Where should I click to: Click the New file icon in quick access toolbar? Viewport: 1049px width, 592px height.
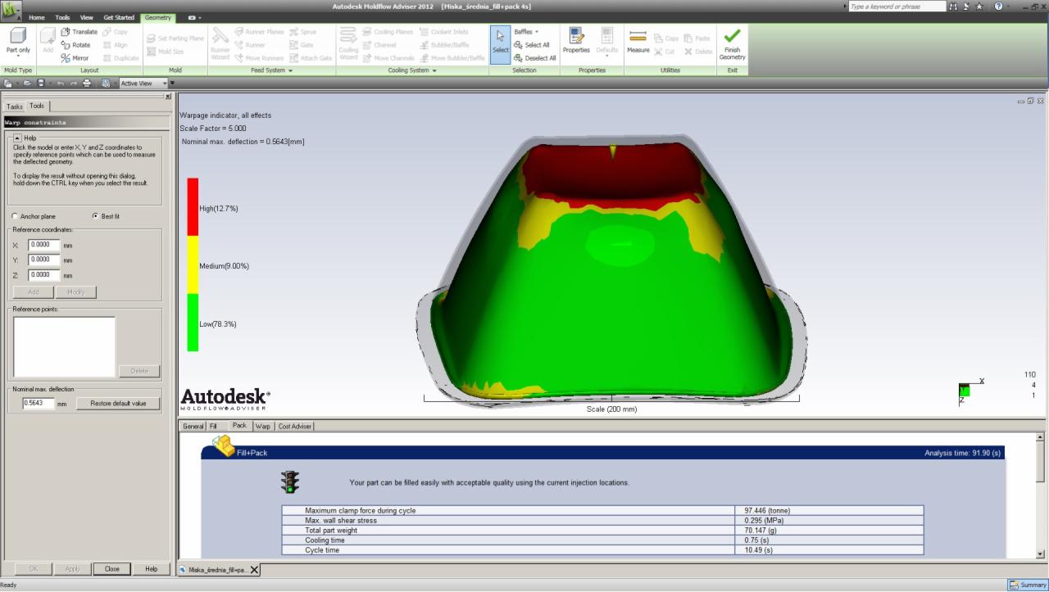(x=7, y=84)
